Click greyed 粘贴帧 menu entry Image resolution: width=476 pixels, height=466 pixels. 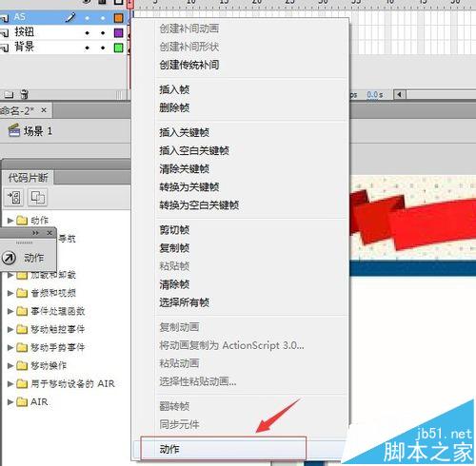click(174, 266)
